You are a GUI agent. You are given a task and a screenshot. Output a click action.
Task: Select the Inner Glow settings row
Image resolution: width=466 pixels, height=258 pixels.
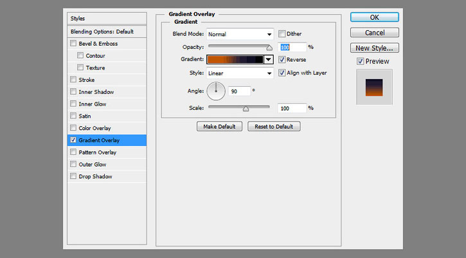[107, 104]
